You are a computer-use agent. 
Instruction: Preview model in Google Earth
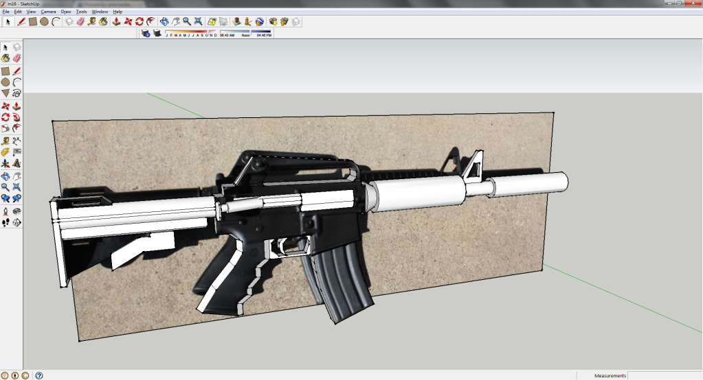tap(260, 21)
